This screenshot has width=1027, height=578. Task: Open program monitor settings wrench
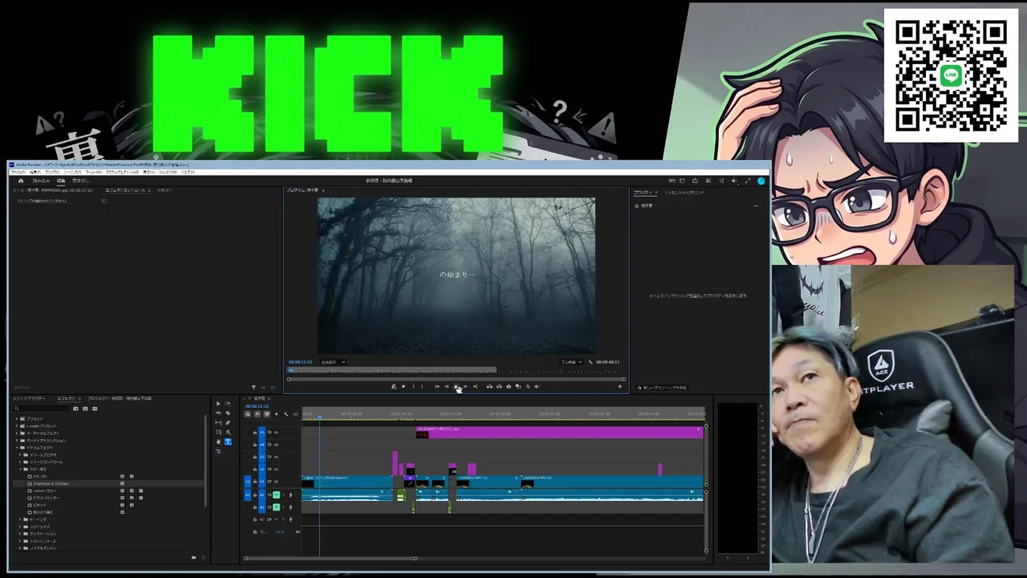click(591, 362)
